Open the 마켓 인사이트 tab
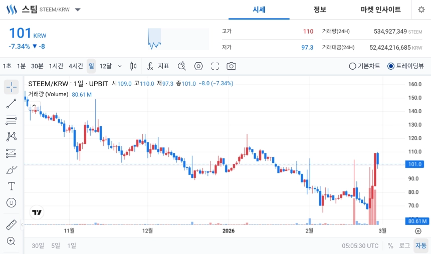Image resolution: width=431 pixels, height=254 pixels. [x=381, y=10]
